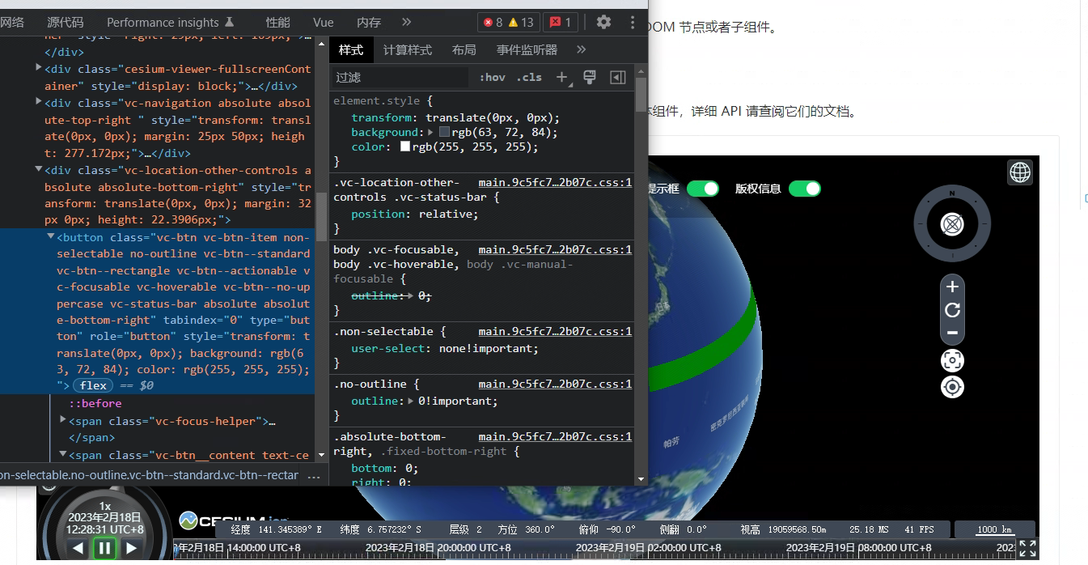Screen dimensions: 1088x565
Task: Toggle the 版权信息 switch
Action: tap(805, 189)
